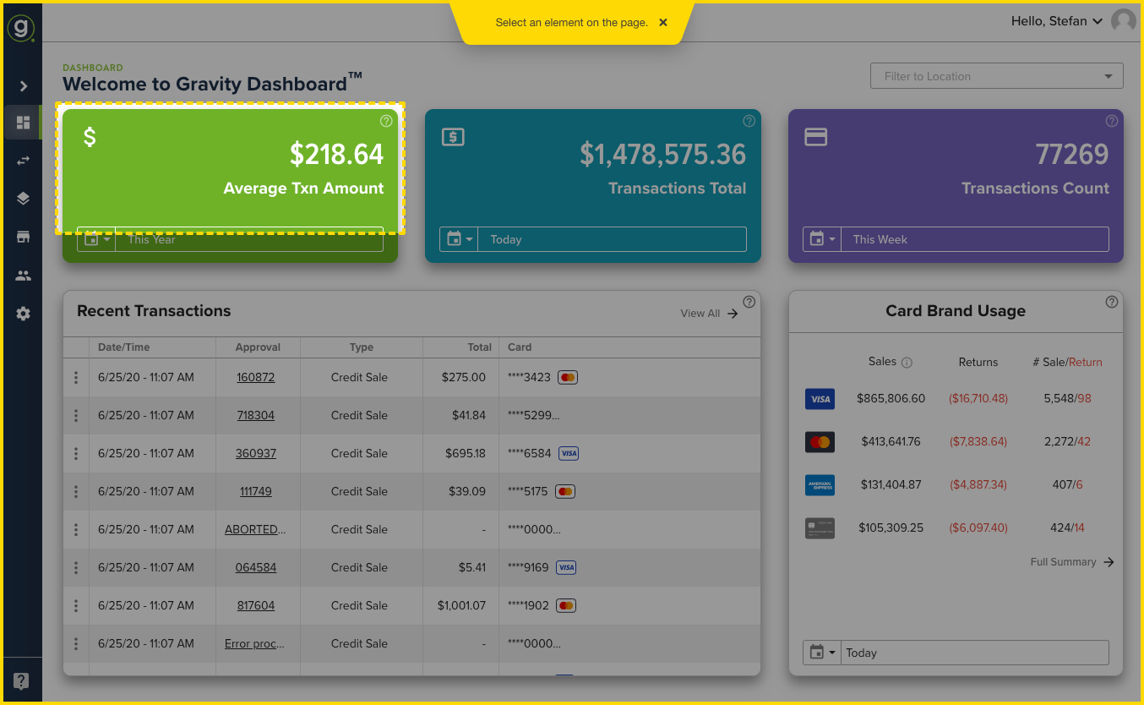This screenshot has height=705, width=1144.
Task: Open approval link 718304
Action: tap(256, 415)
